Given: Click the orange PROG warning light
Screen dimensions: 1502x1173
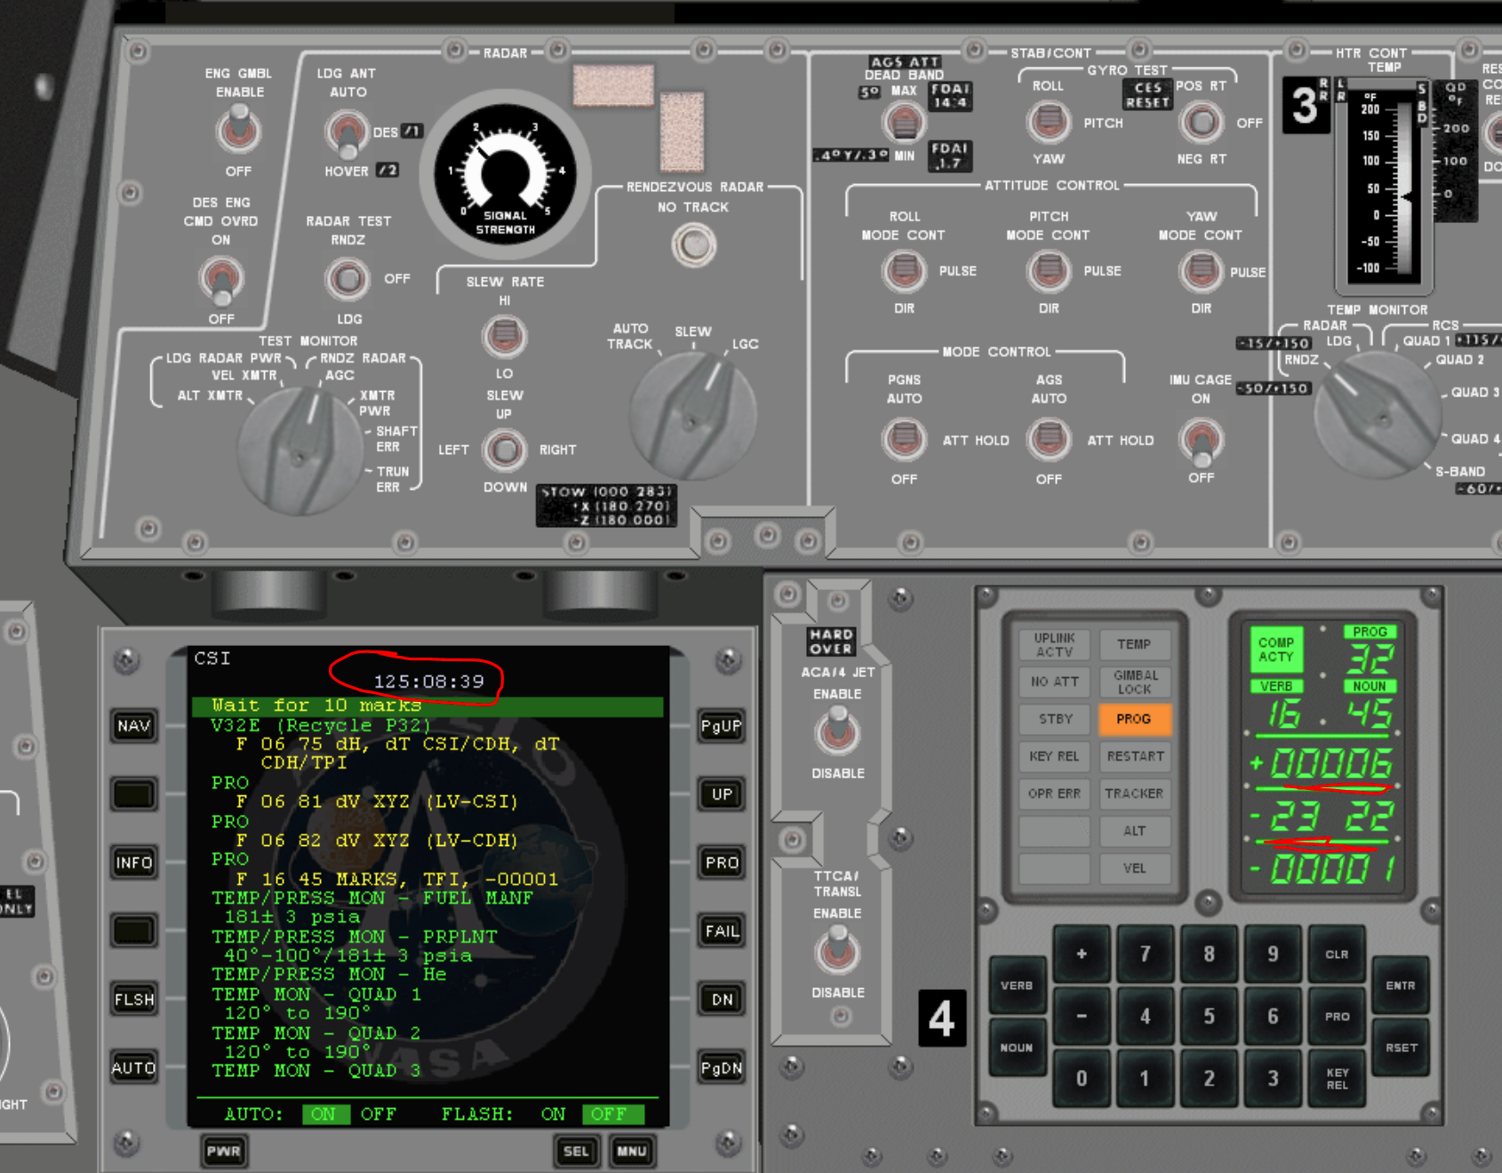Looking at the screenshot, I should (x=1134, y=719).
